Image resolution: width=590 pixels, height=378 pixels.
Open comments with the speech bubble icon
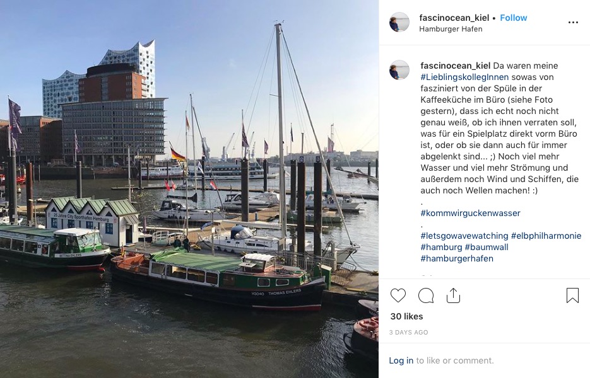pyautogui.click(x=426, y=295)
